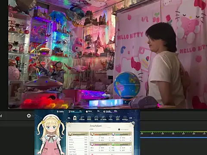Open the gear settings icon in the dark panel
Viewport: 207px width, 155px height.
pos(29,116)
